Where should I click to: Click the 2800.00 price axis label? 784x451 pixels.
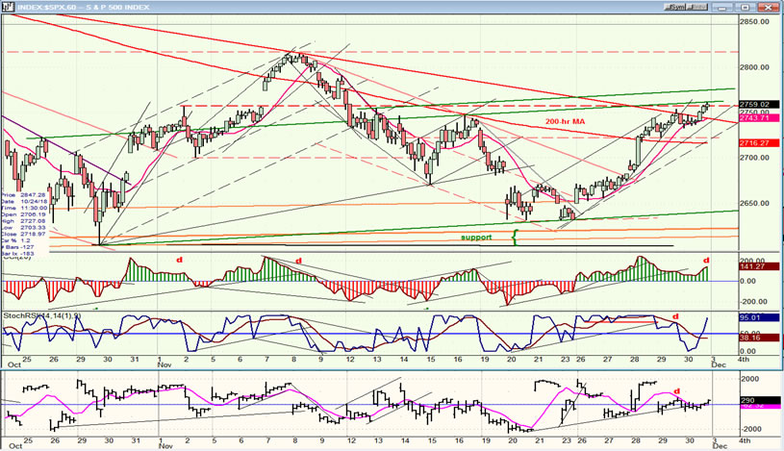click(x=754, y=67)
